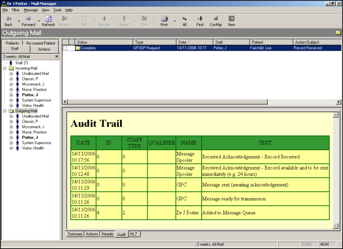The image size is (343, 249).
Task: Open the Find tool
Action: (x=199, y=19)
